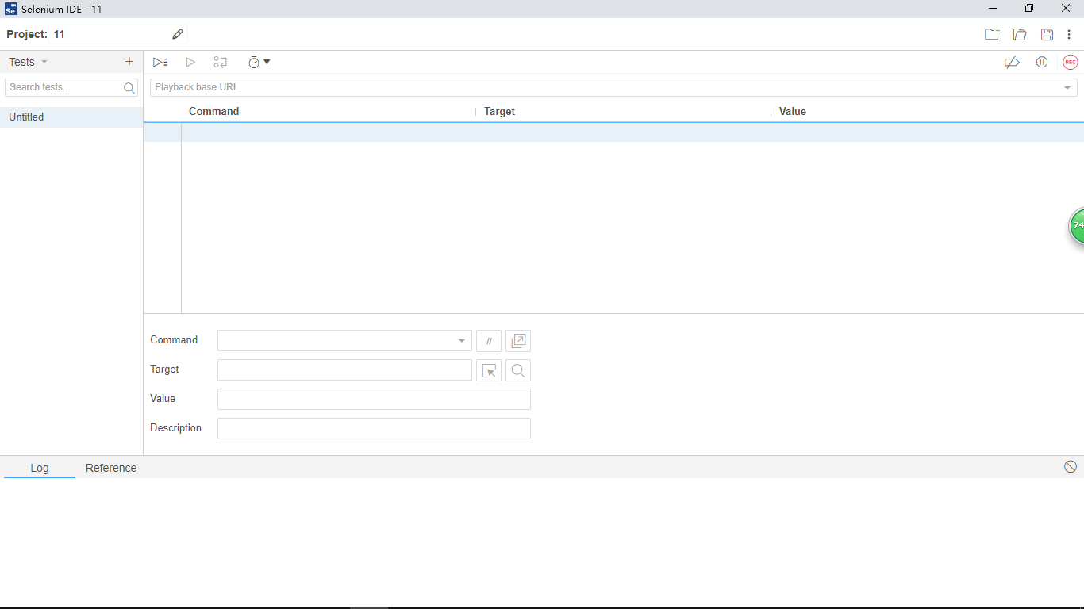Select the Untitled test

(71, 117)
